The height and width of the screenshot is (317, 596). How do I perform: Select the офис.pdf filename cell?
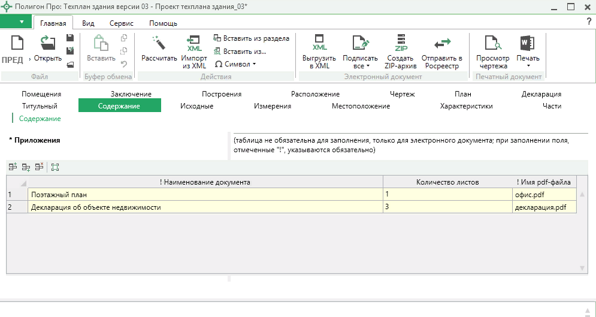[x=543, y=194]
